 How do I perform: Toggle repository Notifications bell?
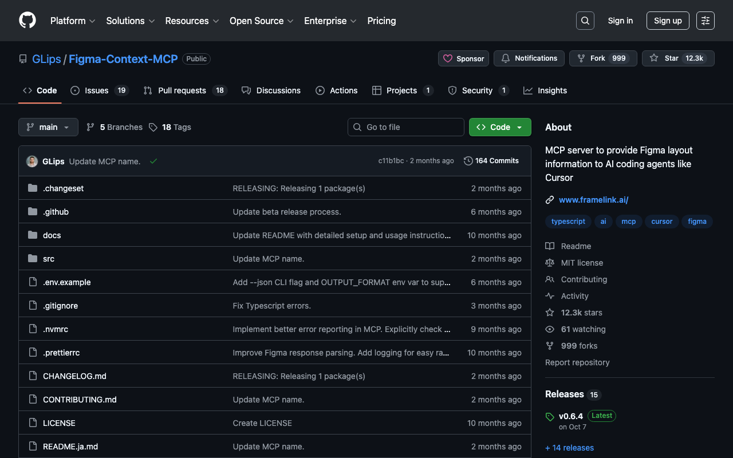click(529, 58)
